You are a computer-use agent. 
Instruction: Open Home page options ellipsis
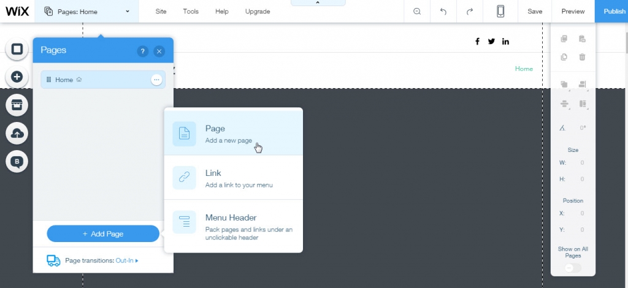tap(156, 80)
